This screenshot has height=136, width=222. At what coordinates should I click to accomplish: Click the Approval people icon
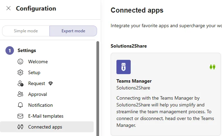click(x=20, y=94)
